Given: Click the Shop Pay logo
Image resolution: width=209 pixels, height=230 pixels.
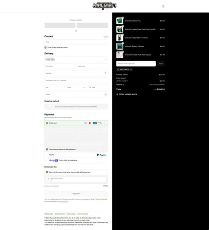Looking at the screenshot, I should 53,160.
